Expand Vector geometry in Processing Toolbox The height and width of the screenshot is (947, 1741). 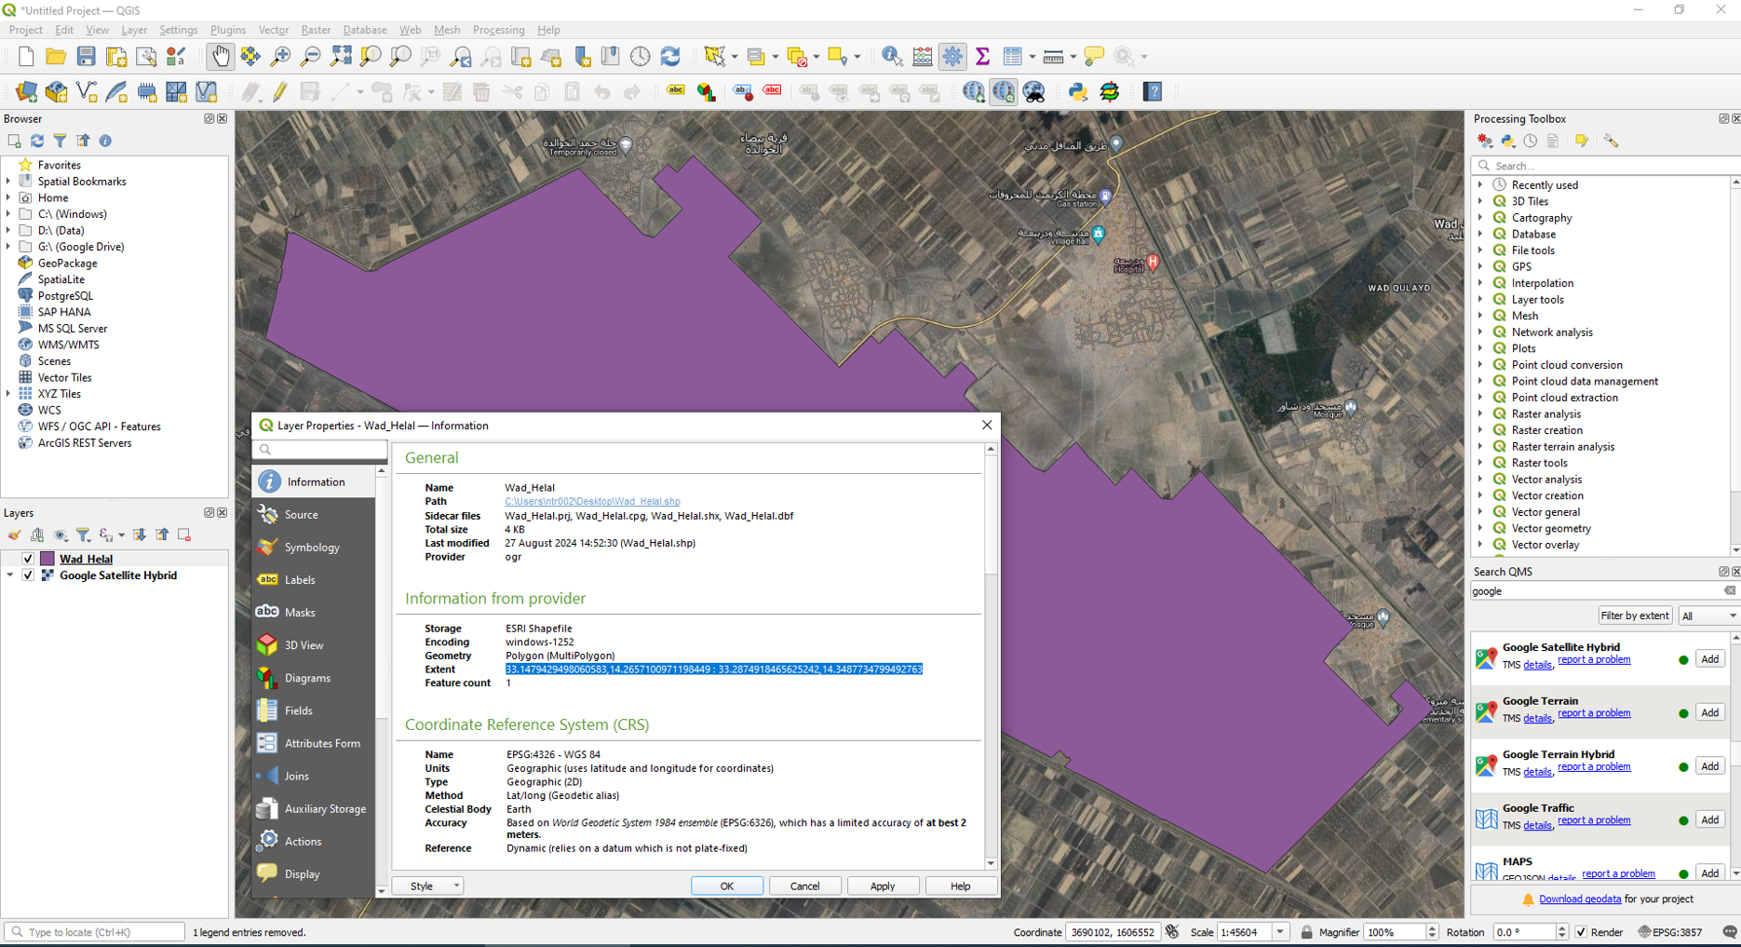(1482, 528)
